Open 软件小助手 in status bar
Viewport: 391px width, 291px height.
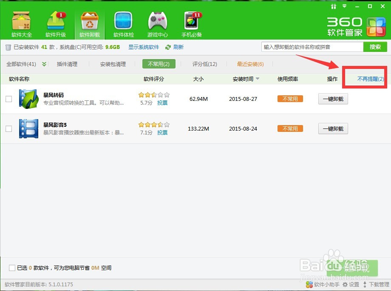(x=323, y=285)
